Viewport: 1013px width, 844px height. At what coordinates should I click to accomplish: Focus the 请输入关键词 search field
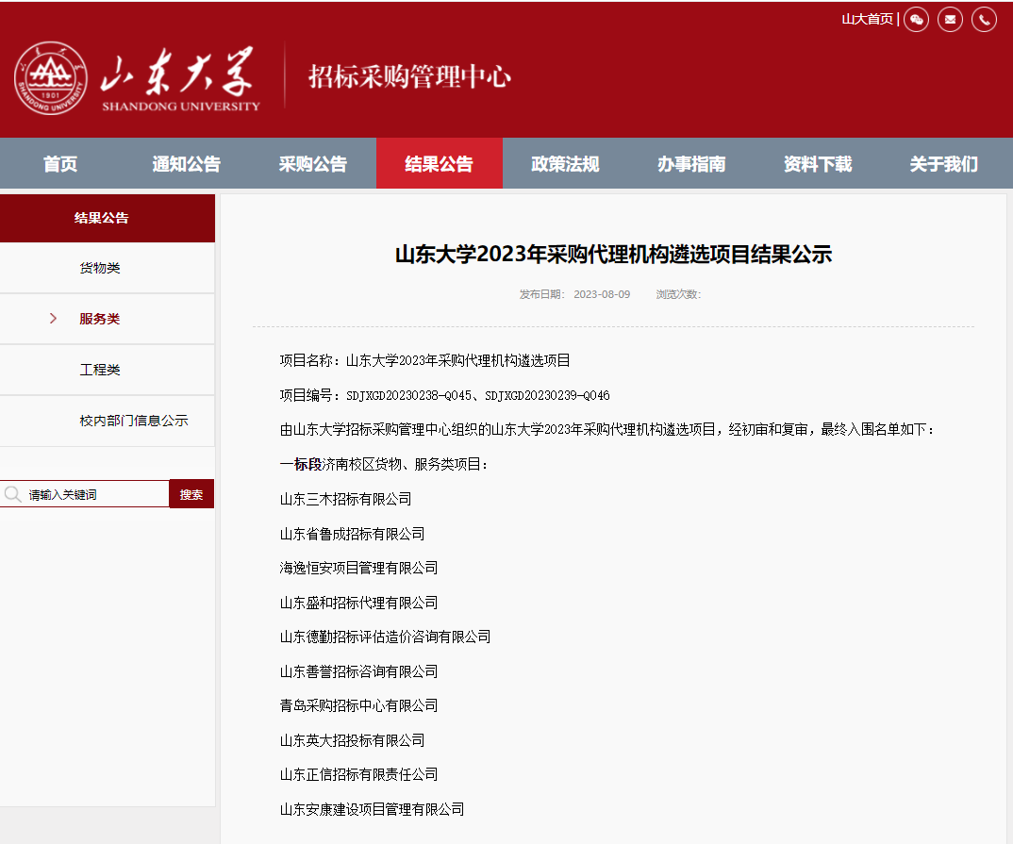point(85,494)
